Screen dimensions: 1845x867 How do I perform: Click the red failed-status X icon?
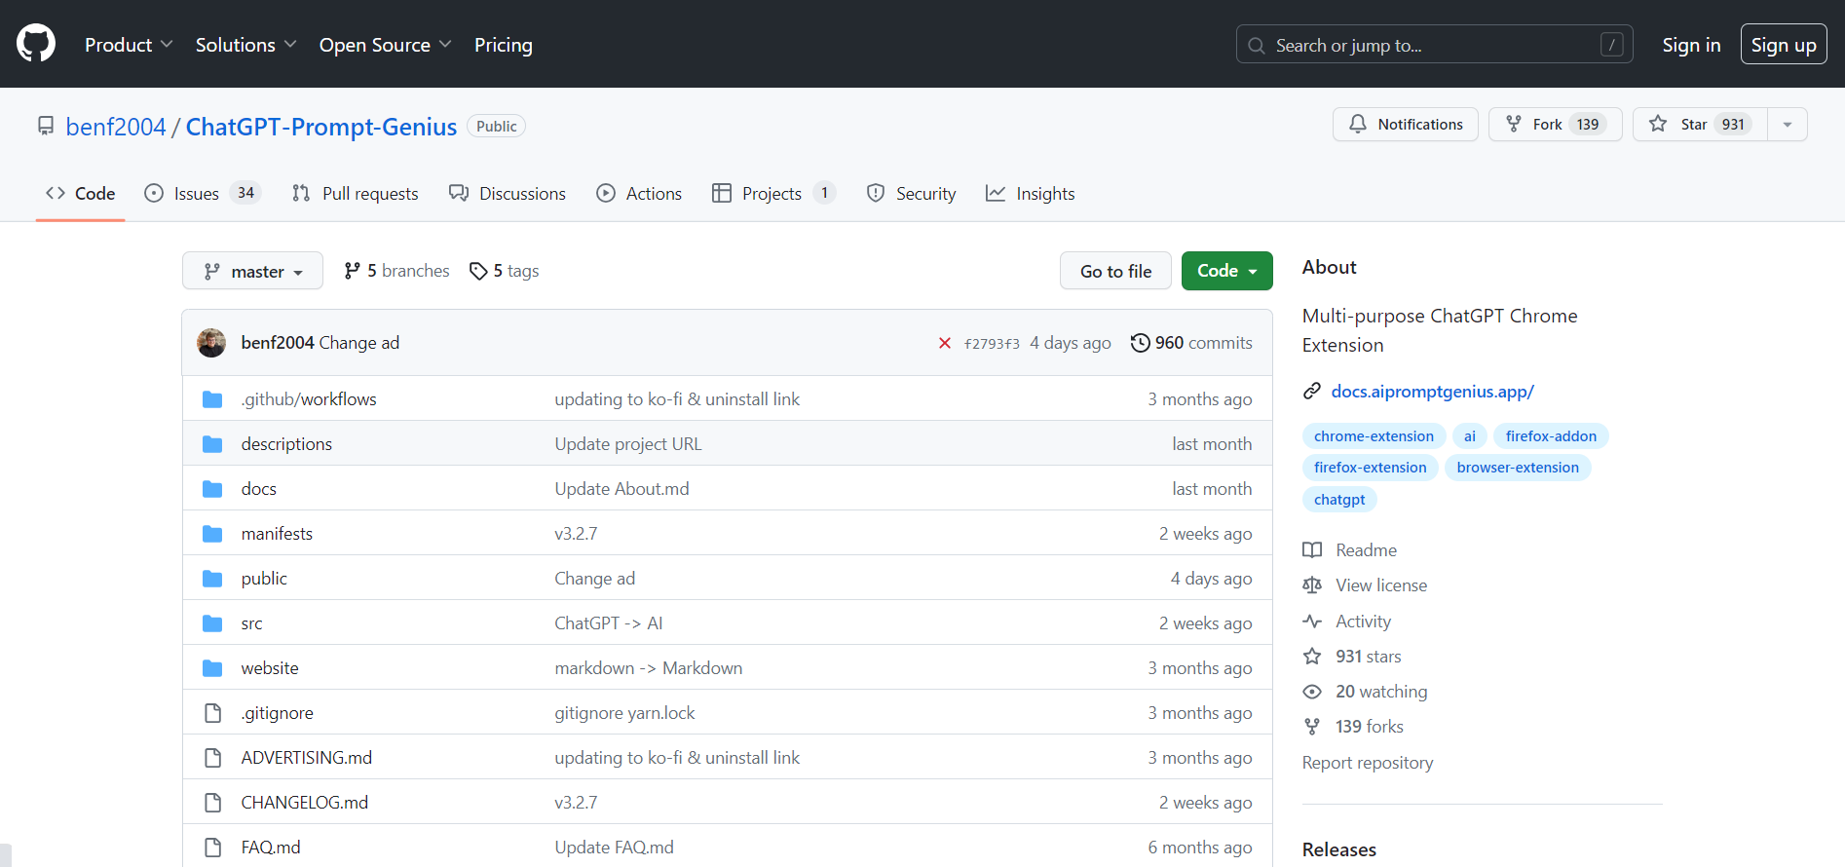pos(944,343)
